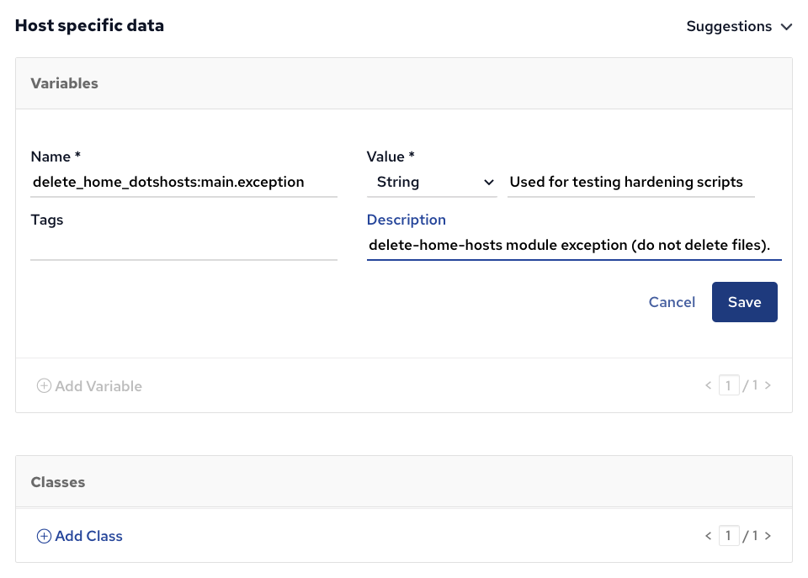Click the Add Variable text

click(x=98, y=386)
